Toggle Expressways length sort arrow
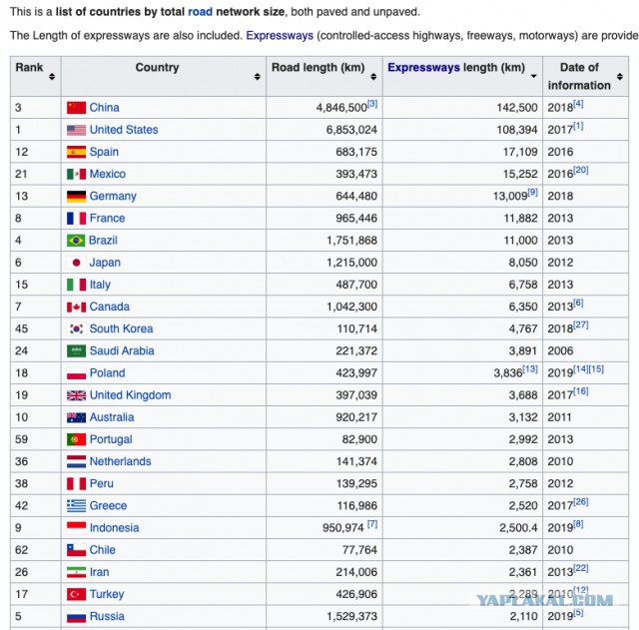This screenshot has width=639, height=630. click(533, 76)
